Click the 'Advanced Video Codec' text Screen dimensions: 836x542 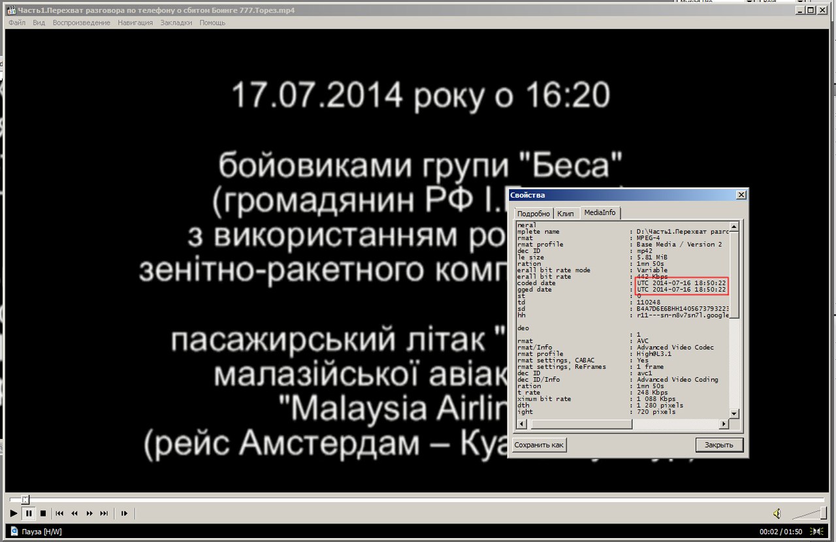pos(675,347)
